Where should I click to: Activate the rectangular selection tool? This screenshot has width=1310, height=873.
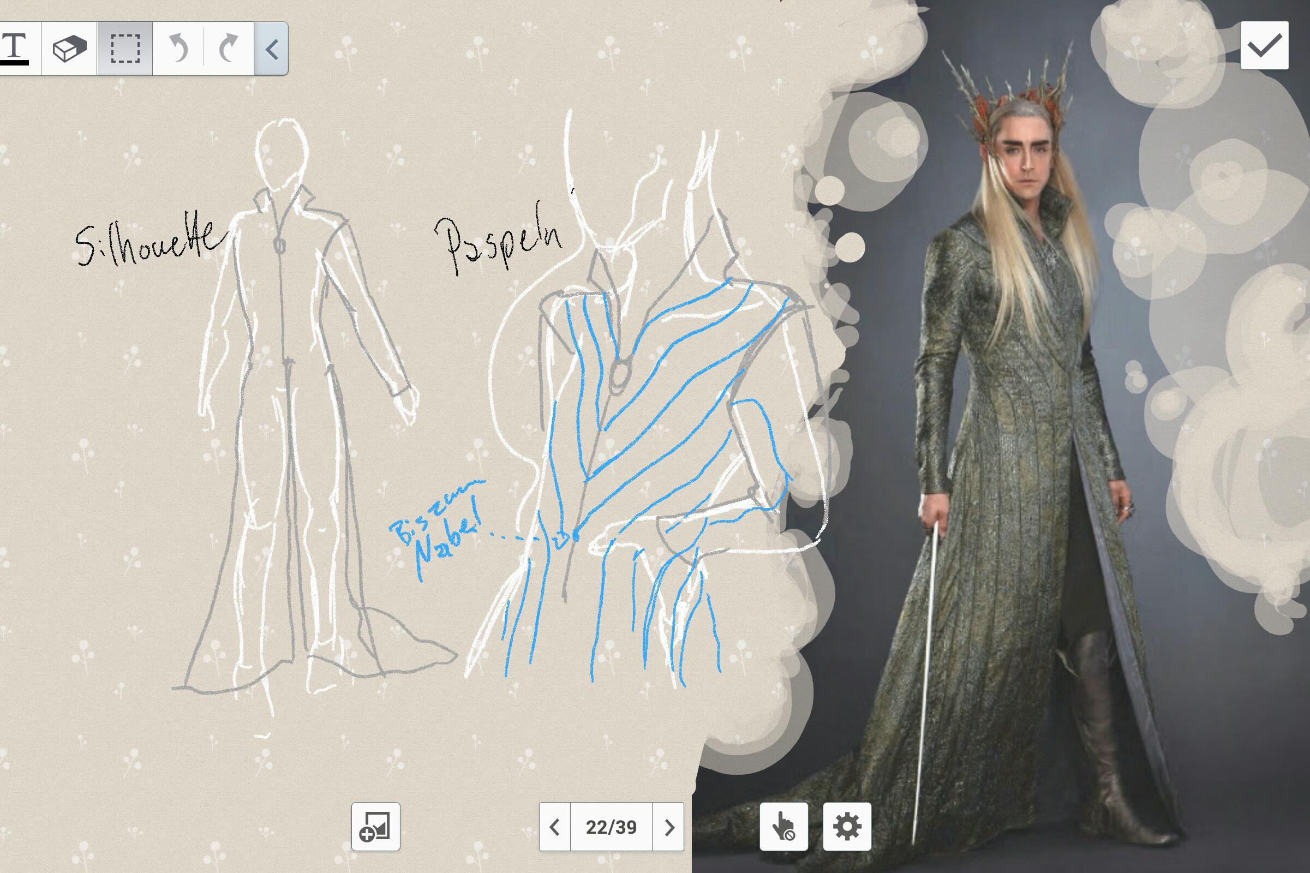coord(125,49)
